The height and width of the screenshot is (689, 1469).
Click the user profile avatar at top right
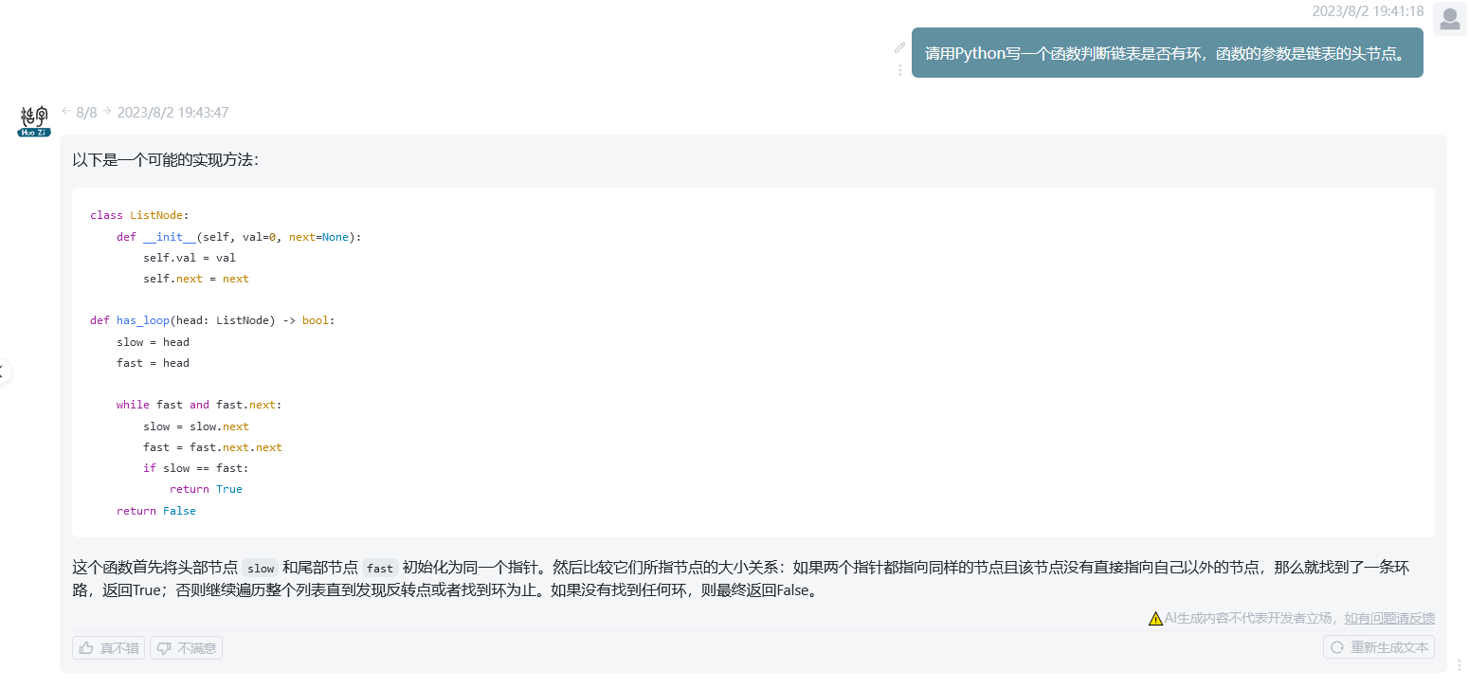click(x=1449, y=19)
